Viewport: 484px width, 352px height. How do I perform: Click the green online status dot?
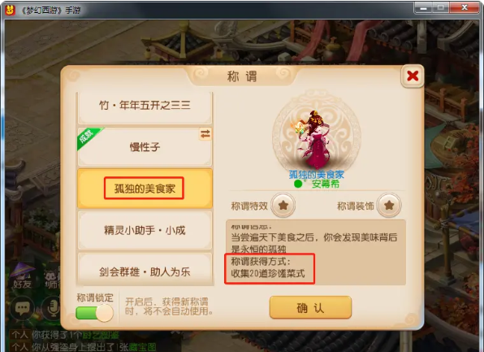[298, 184]
